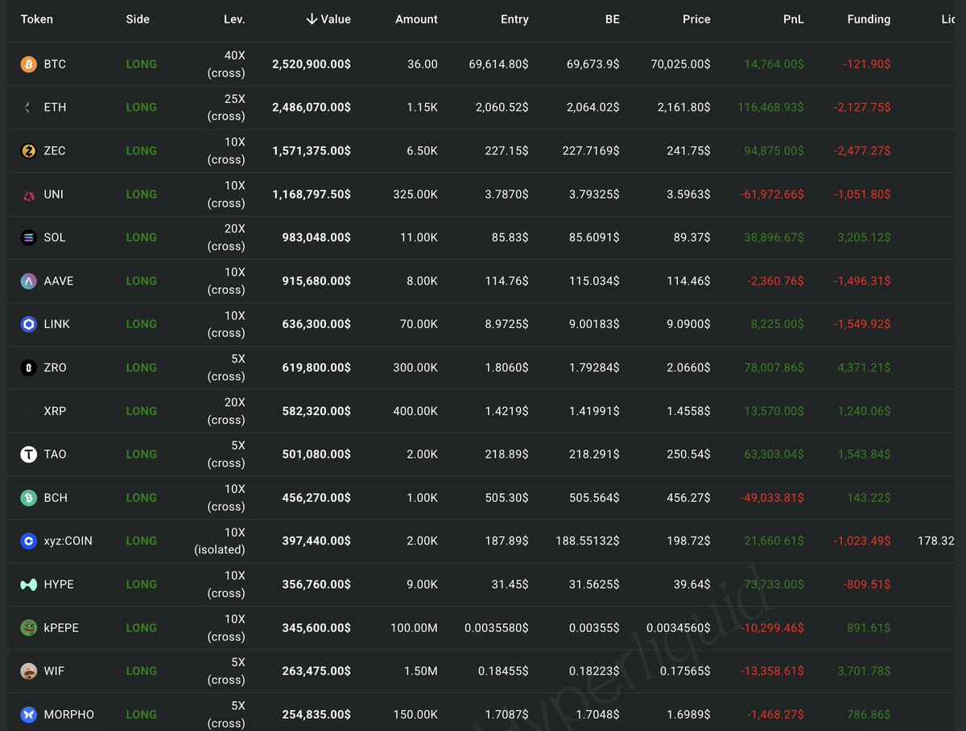Sort table by PnL column header
The height and width of the screenshot is (731, 966).
click(793, 19)
